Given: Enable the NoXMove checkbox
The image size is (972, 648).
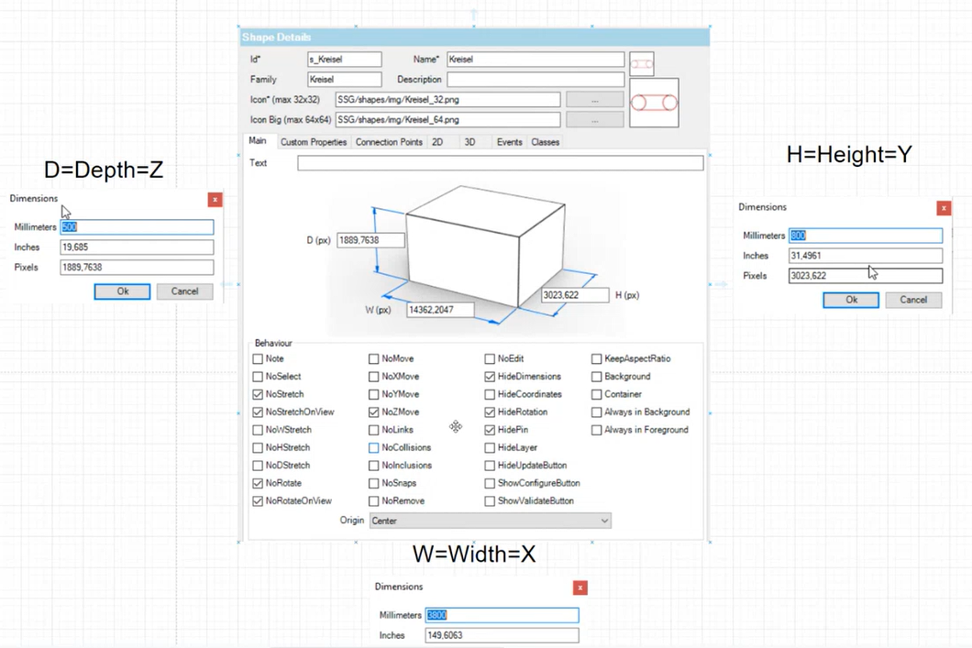Looking at the screenshot, I should [374, 377].
